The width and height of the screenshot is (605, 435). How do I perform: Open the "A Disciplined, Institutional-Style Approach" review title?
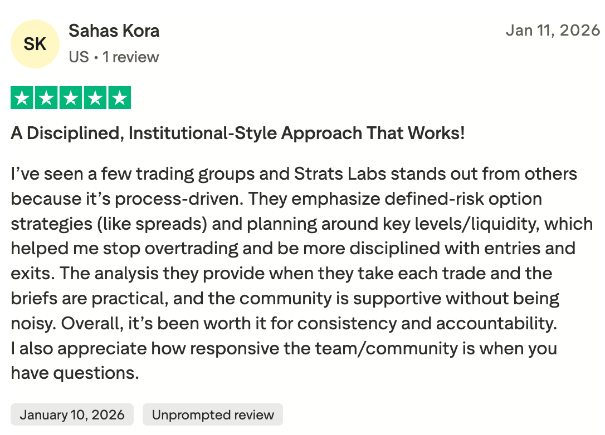point(237,134)
